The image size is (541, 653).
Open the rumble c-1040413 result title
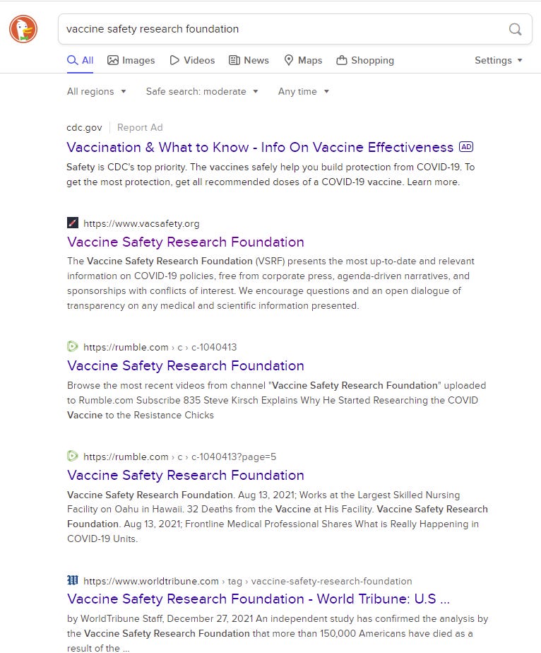coord(186,365)
